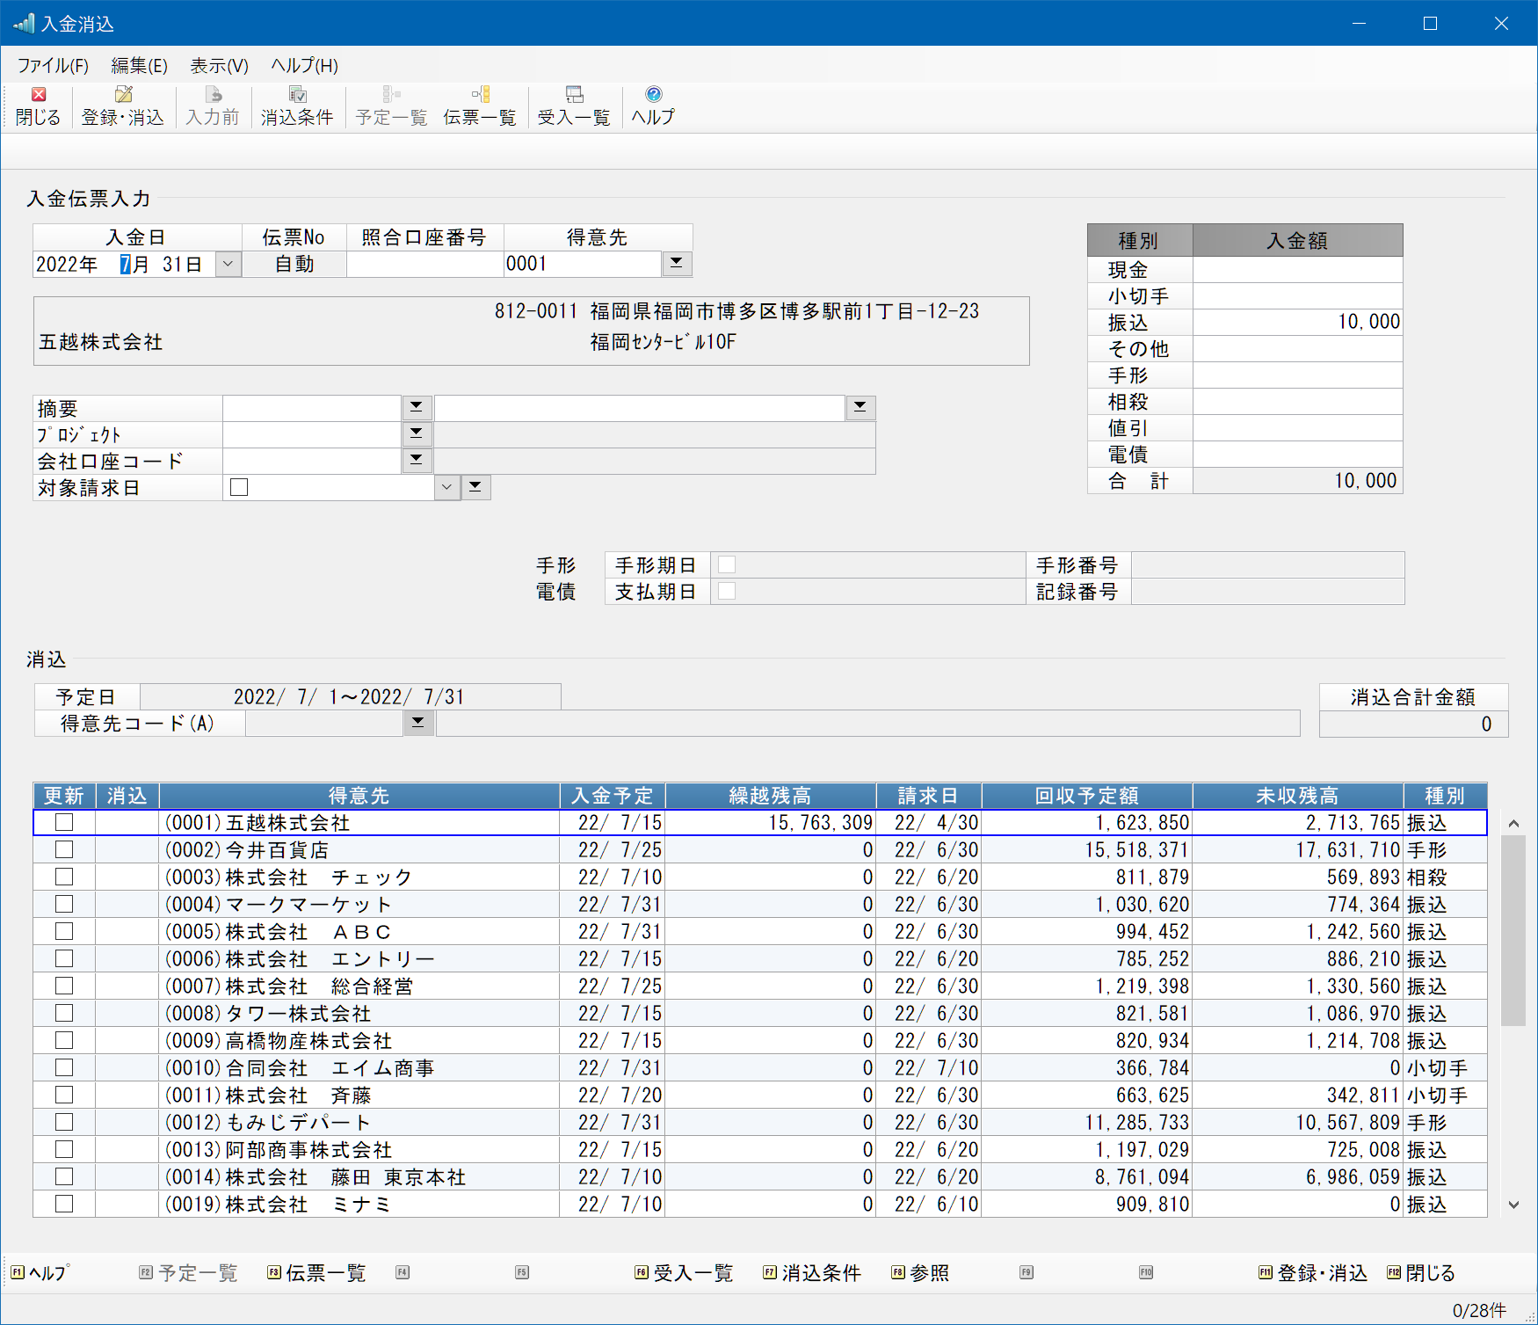Click the list's vertical scrollbar thumb
The width and height of the screenshot is (1538, 1325).
click(1513, 930)
